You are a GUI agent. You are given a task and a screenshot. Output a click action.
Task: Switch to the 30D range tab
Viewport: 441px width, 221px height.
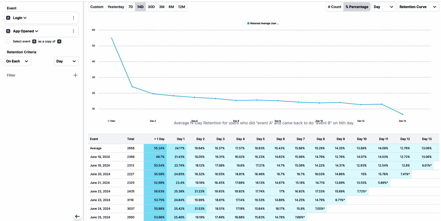click(151, 7)
